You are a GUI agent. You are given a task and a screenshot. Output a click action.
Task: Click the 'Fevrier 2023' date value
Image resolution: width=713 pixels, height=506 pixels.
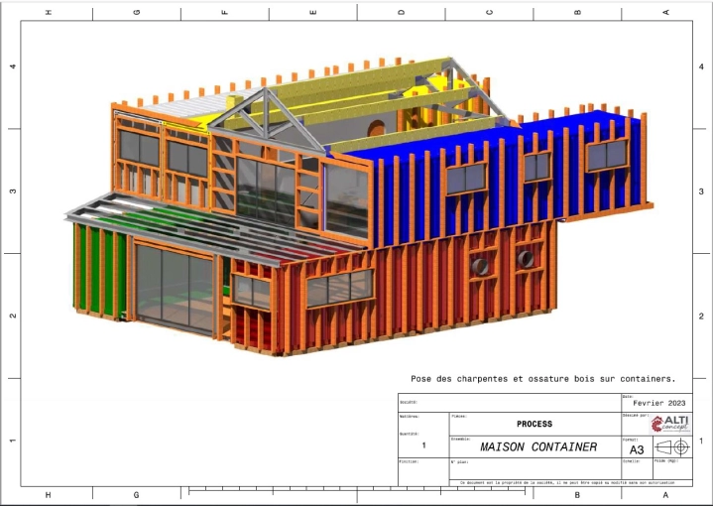click(658, 403)
